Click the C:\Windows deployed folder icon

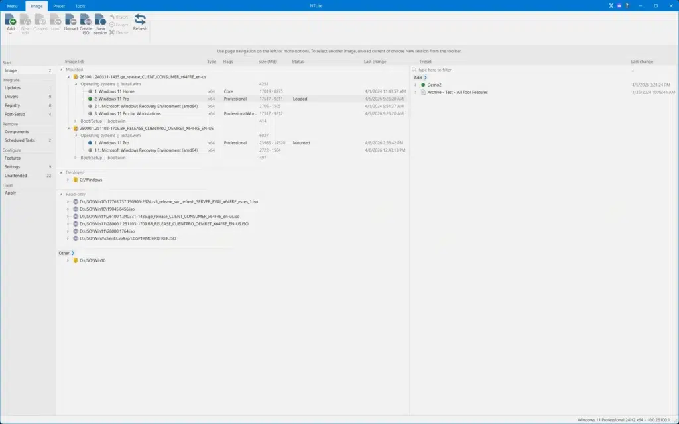76,180
